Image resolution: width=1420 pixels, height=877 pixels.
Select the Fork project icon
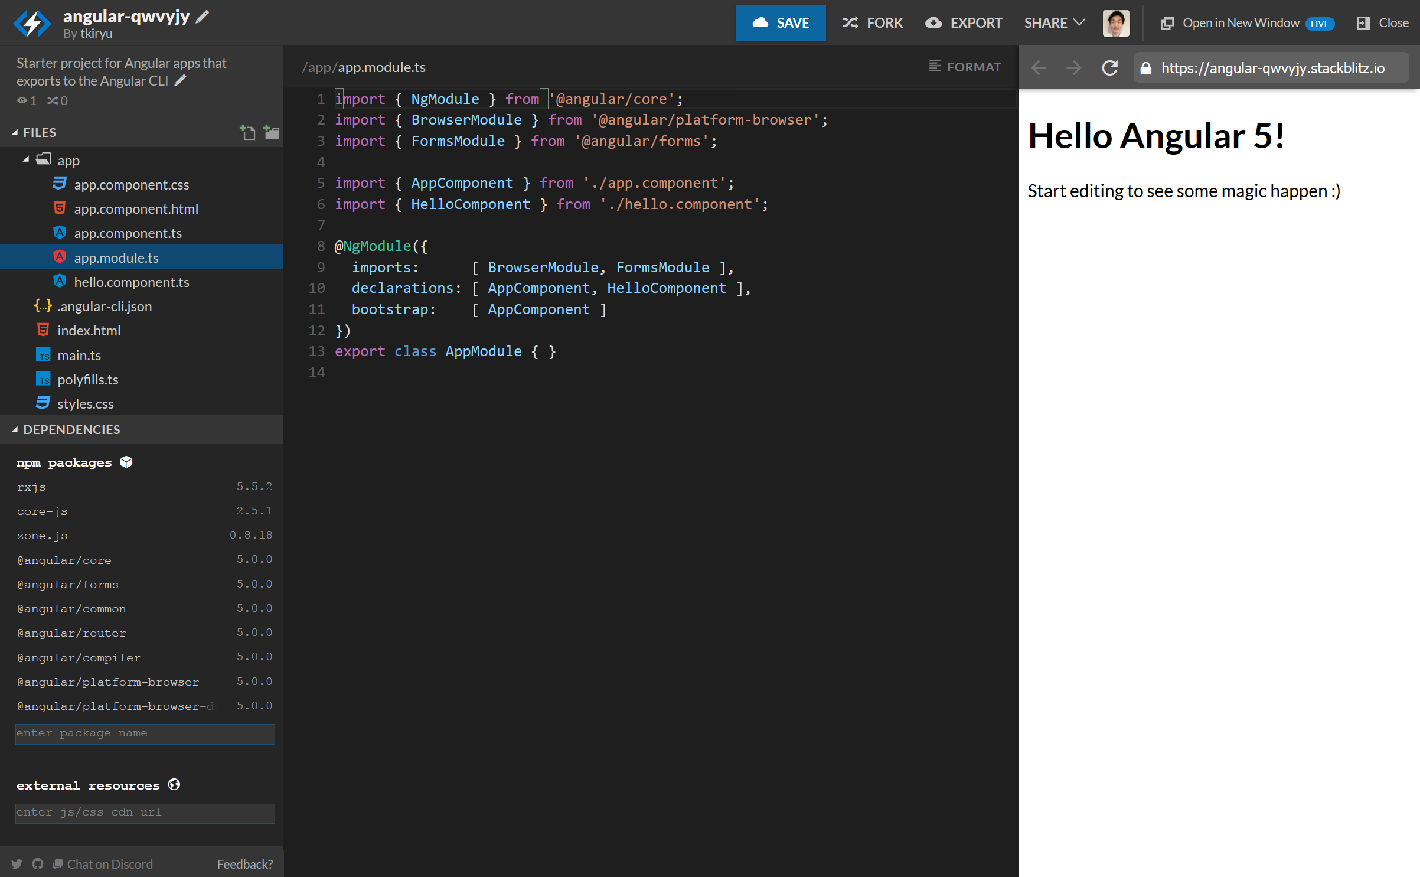click(x=850, y=23)
